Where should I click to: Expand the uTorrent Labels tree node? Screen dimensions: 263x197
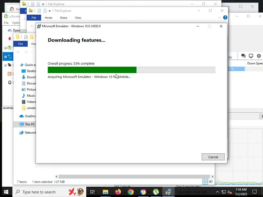(5, 65)
